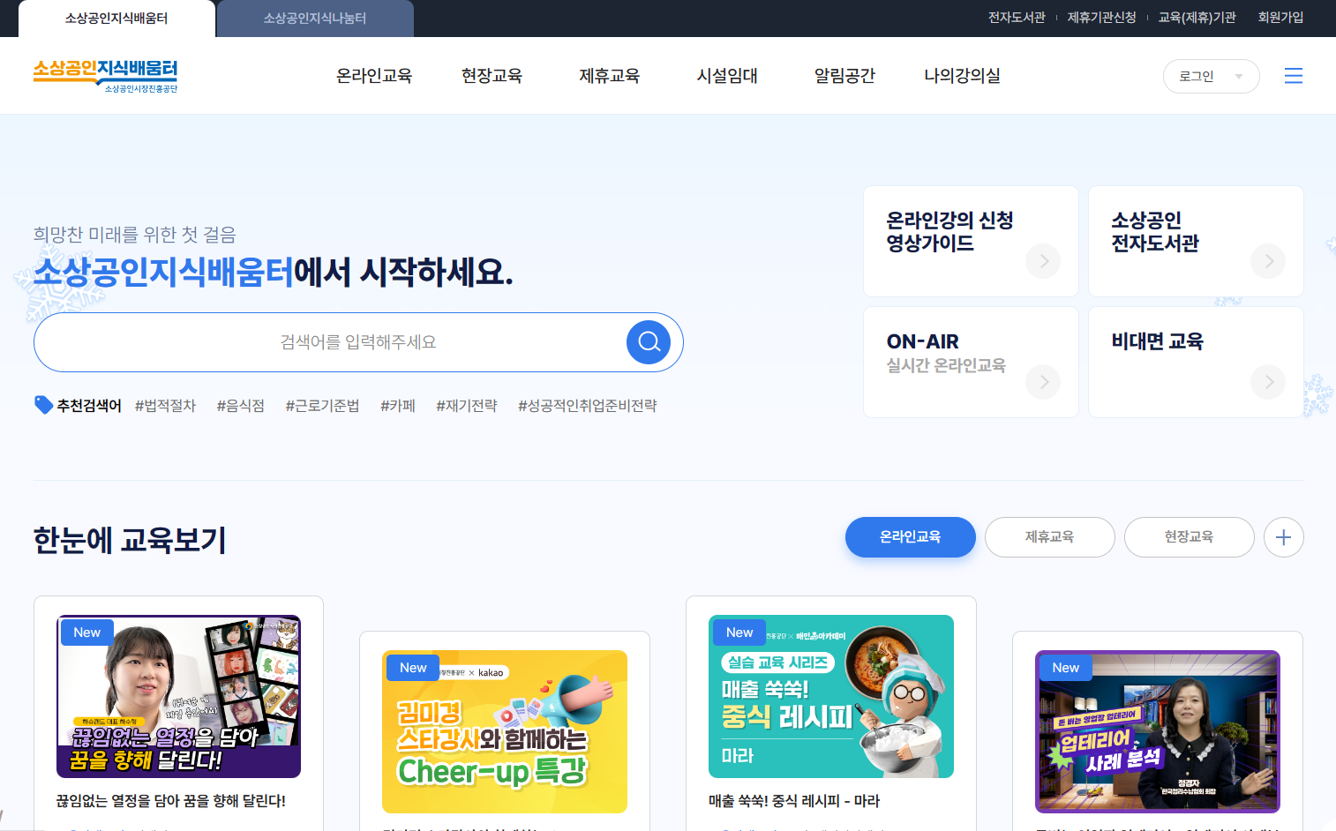Open the 온라인교육 navigation menu
This screenshot has width=1336, height=831.
point(373,76)
